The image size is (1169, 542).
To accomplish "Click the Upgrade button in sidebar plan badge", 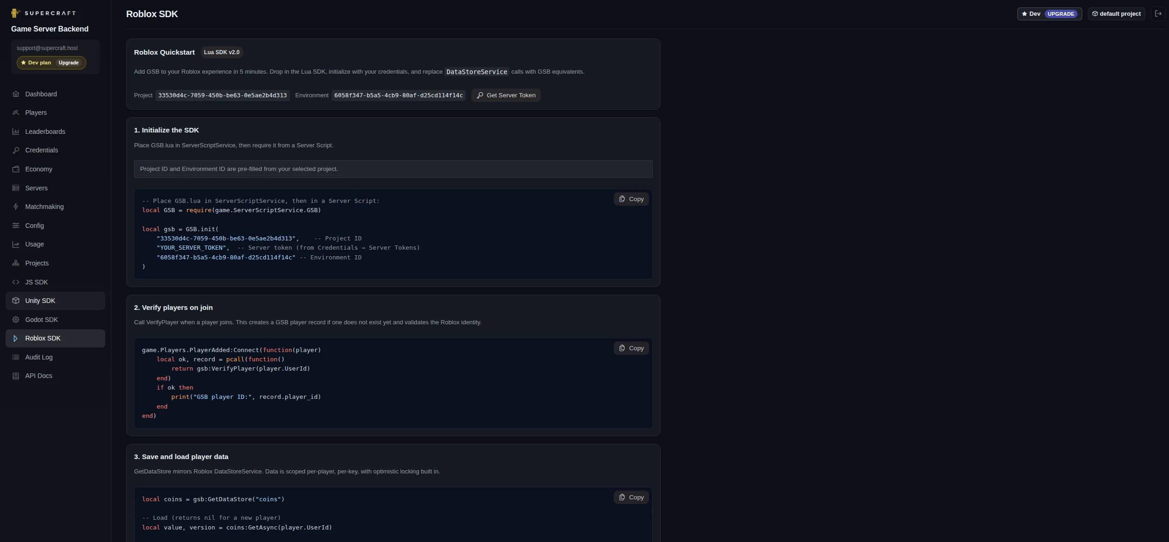I will click(69, 63).
